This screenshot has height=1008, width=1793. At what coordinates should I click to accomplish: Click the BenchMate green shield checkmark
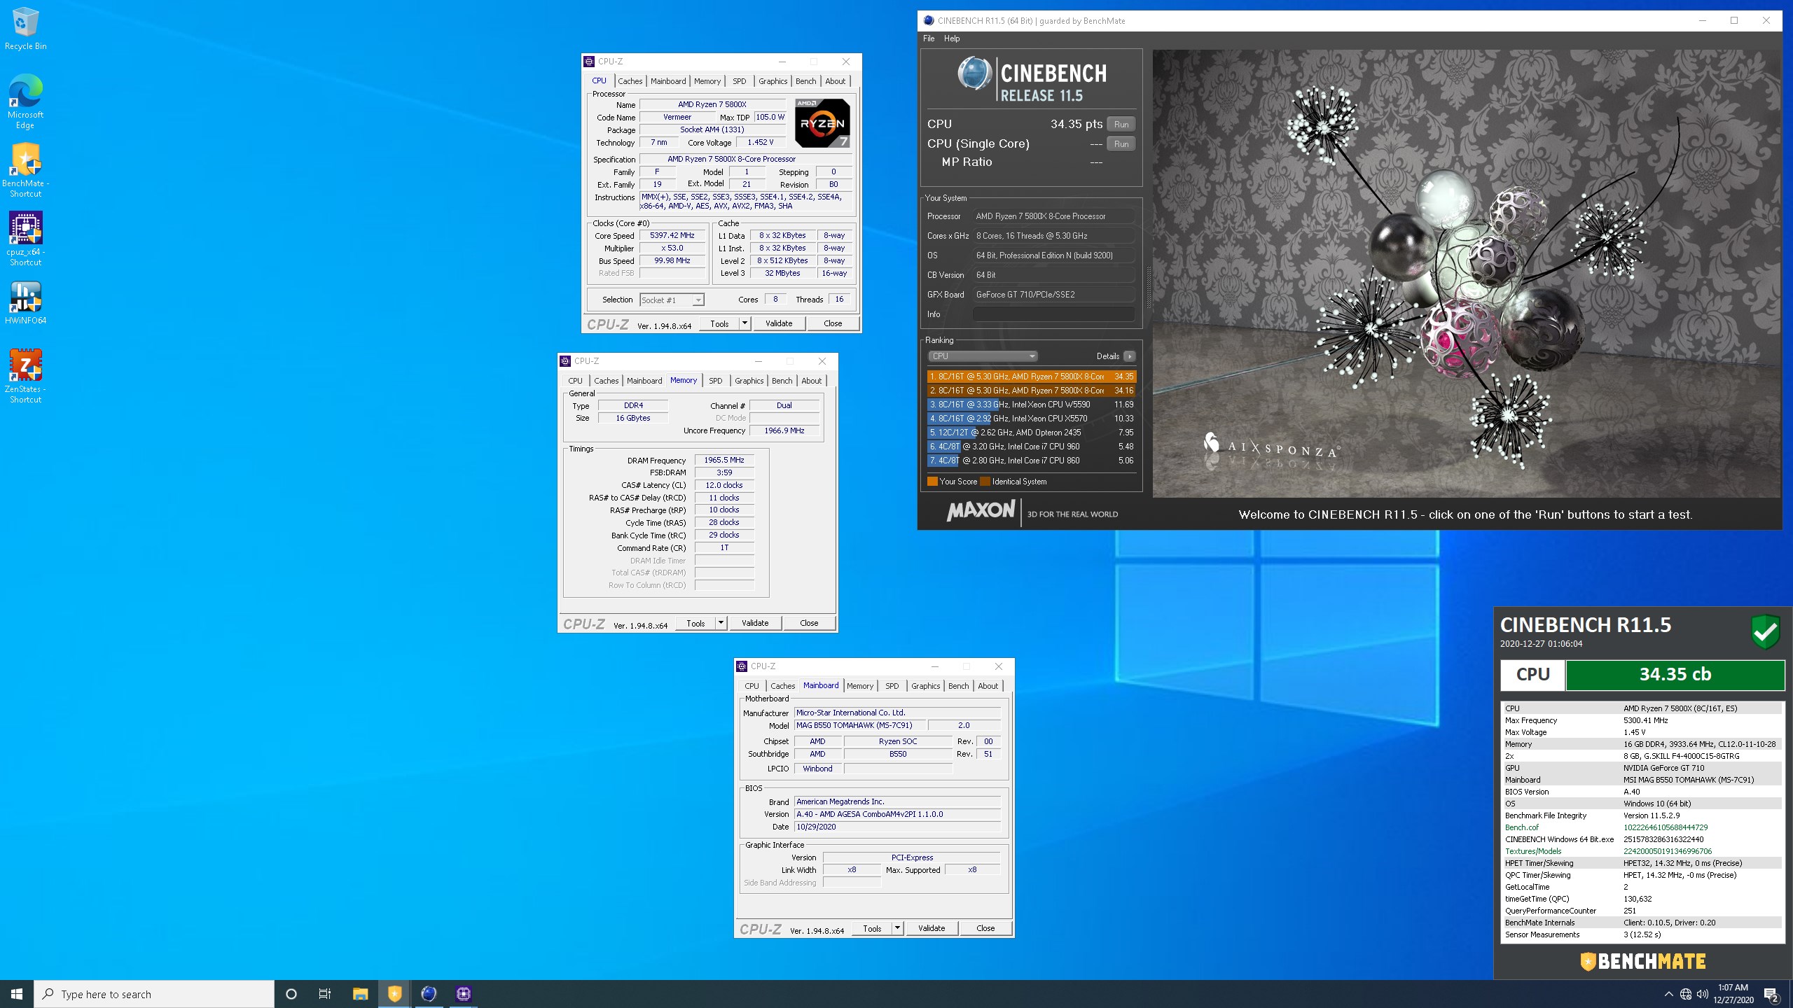(x=1766, y=632)
